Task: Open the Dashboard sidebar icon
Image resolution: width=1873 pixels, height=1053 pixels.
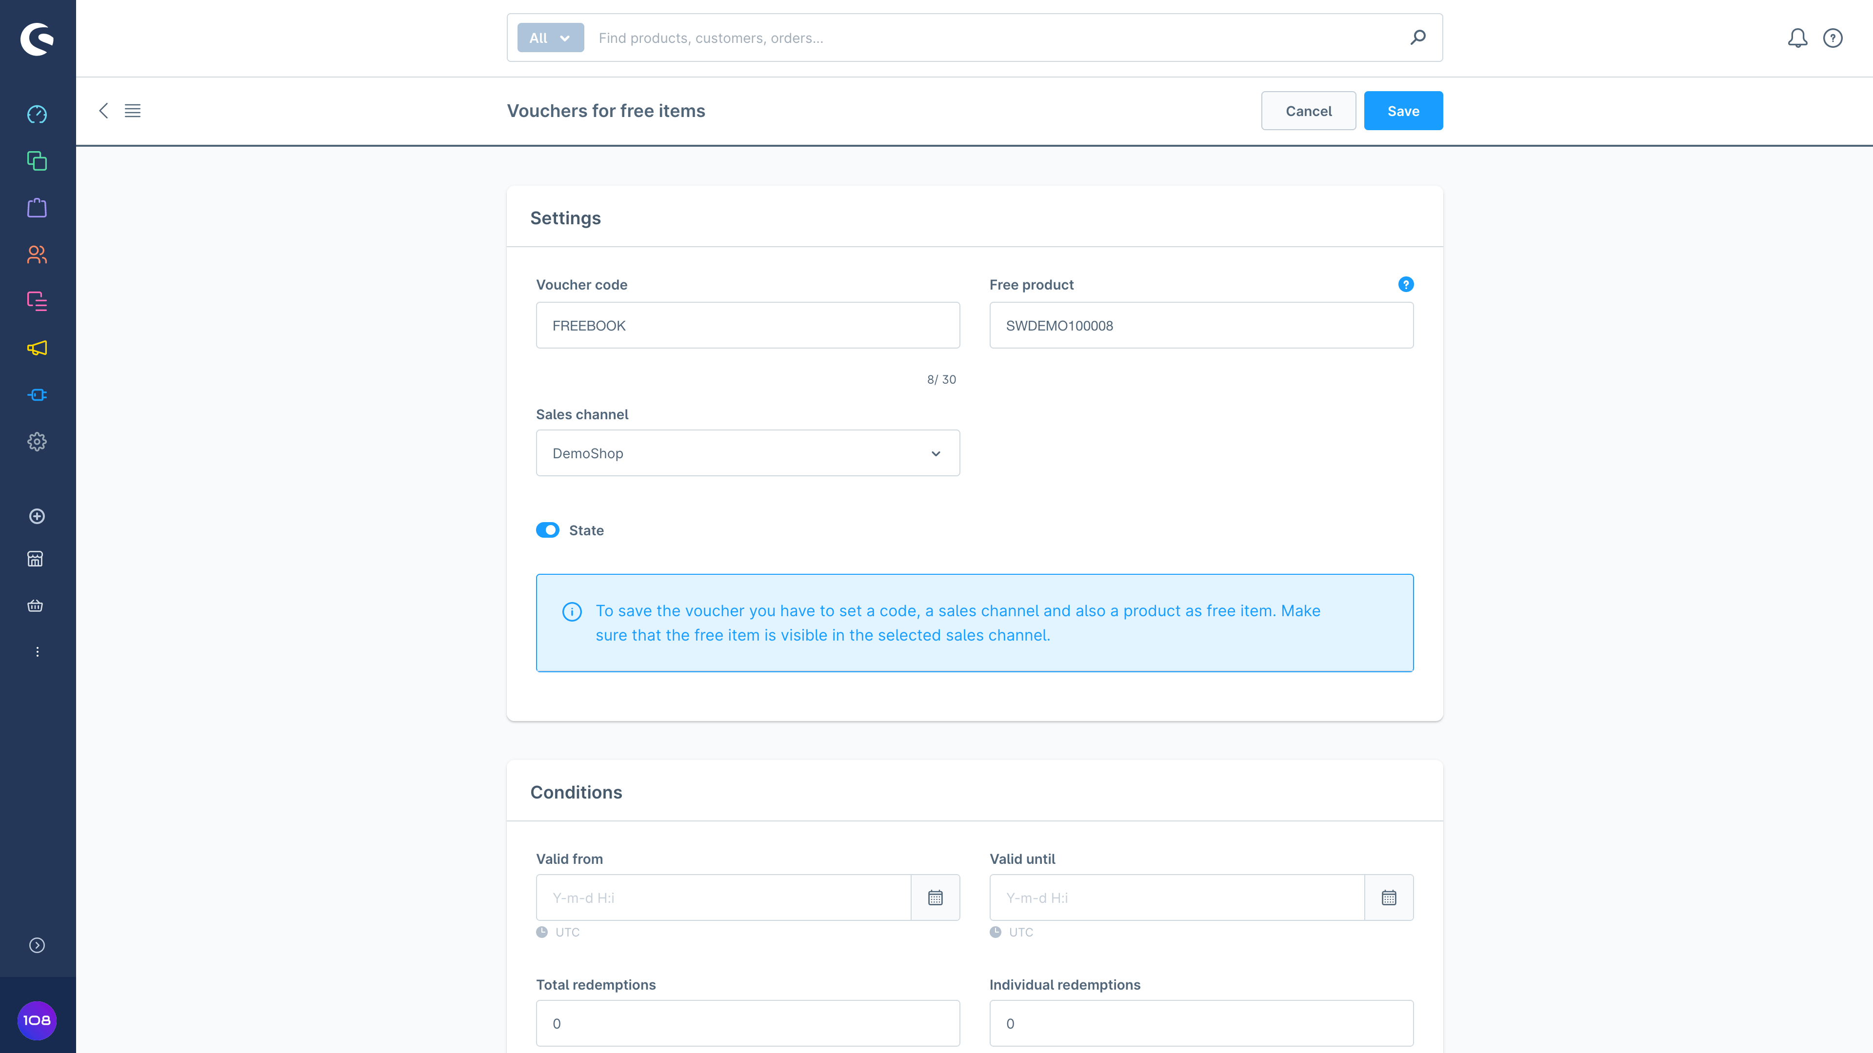Action: pos(37,114)
